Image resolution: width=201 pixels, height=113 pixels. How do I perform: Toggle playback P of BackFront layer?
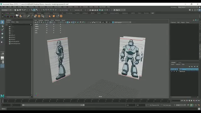click(174, 72)
